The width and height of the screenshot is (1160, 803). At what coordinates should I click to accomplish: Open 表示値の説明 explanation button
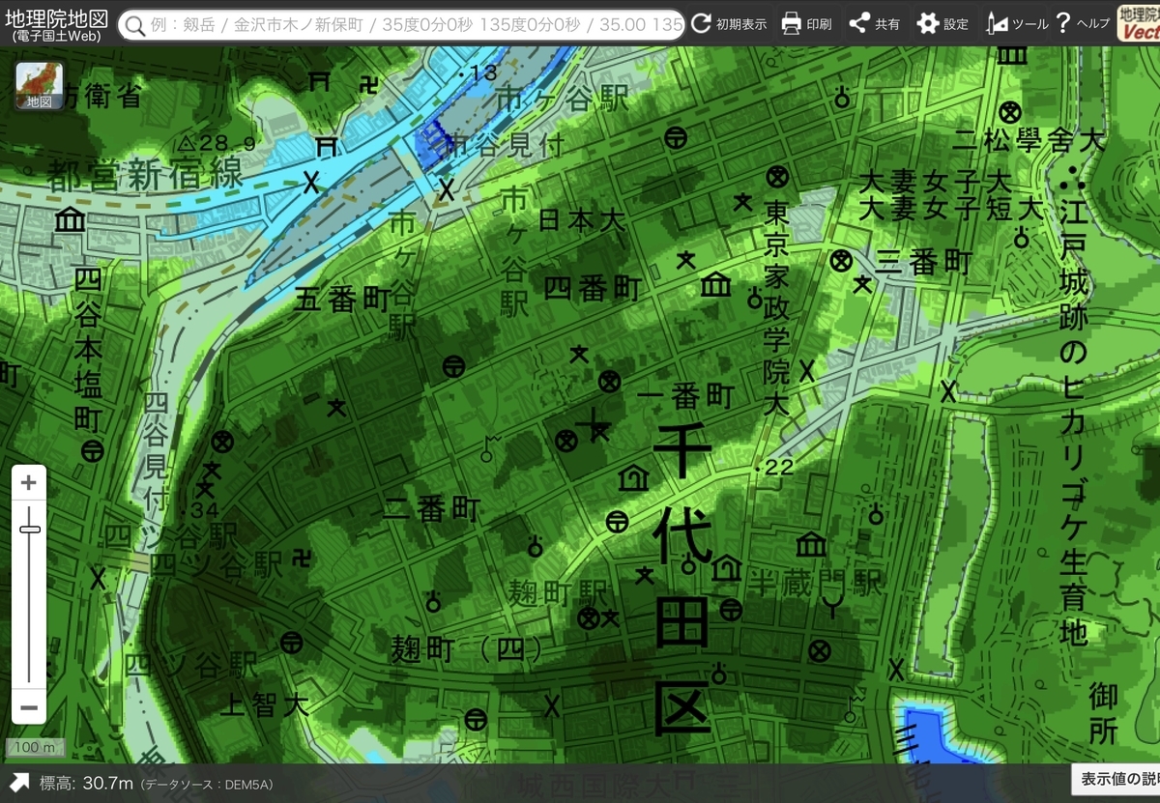tap(1116, 779)
